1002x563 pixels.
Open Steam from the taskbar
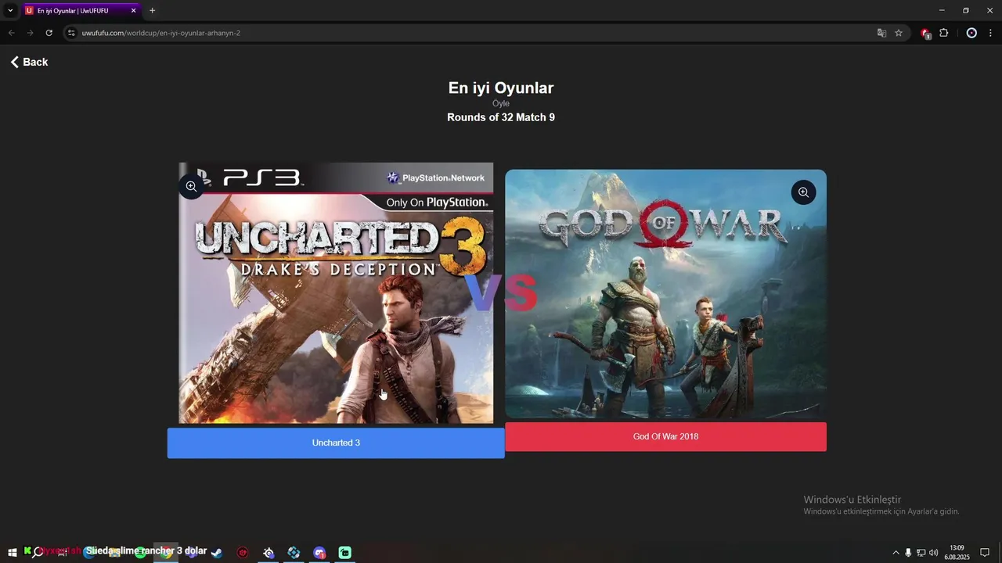pos(217,552)
